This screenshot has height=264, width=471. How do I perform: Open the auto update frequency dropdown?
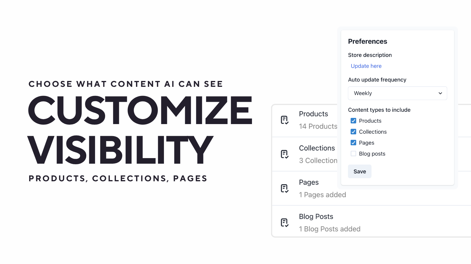397,93
